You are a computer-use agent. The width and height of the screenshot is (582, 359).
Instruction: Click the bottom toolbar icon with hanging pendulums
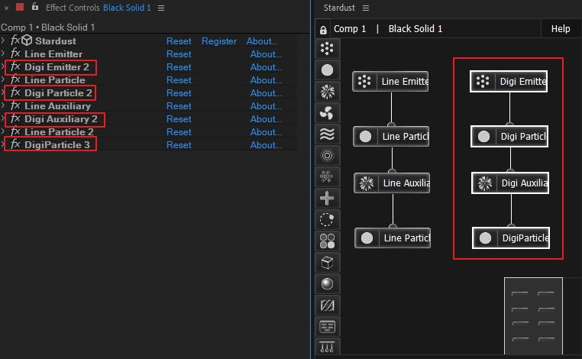tap(327, 347)
